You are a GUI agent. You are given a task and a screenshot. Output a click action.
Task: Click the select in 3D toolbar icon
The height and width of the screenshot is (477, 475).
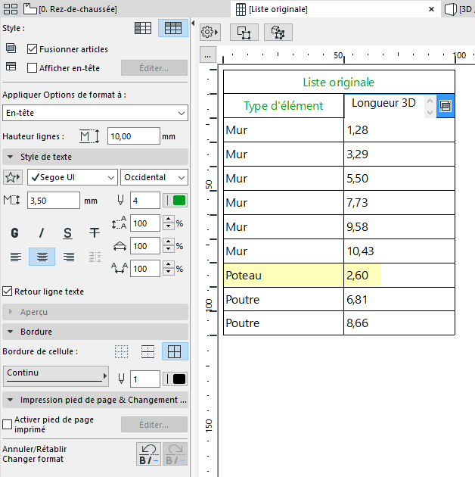point(278,33)
